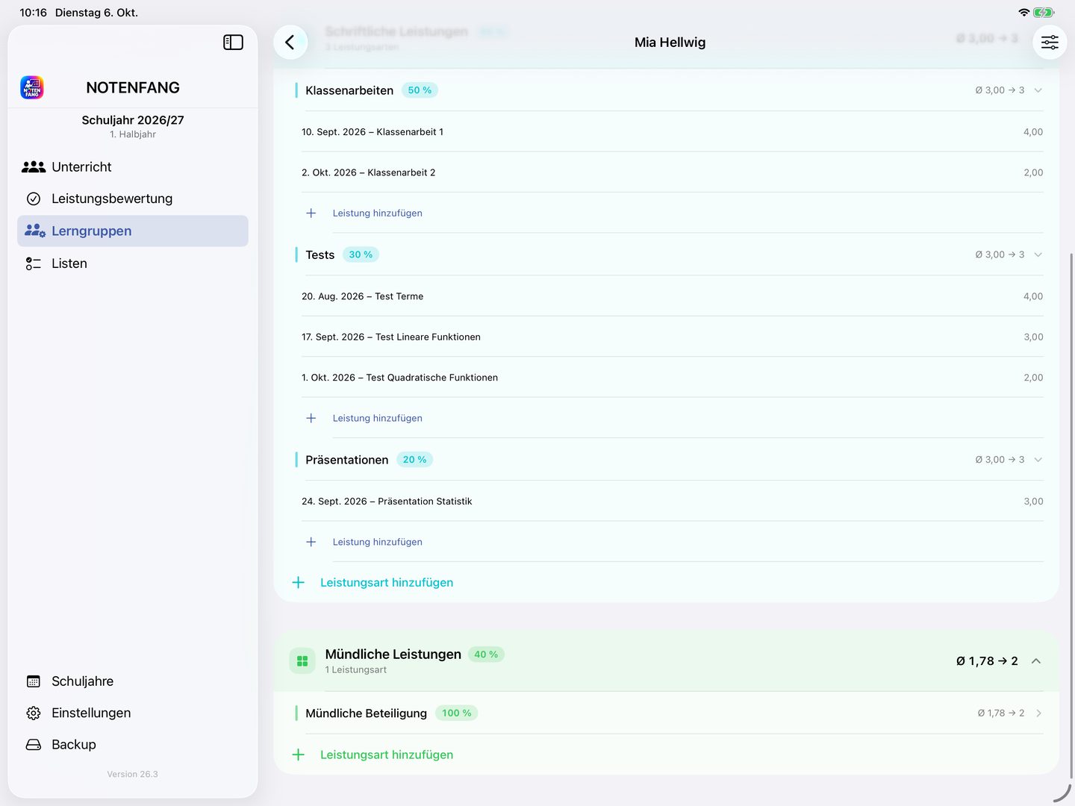
Task: Go back with the chevron button
Action: [x=290, y=43]
